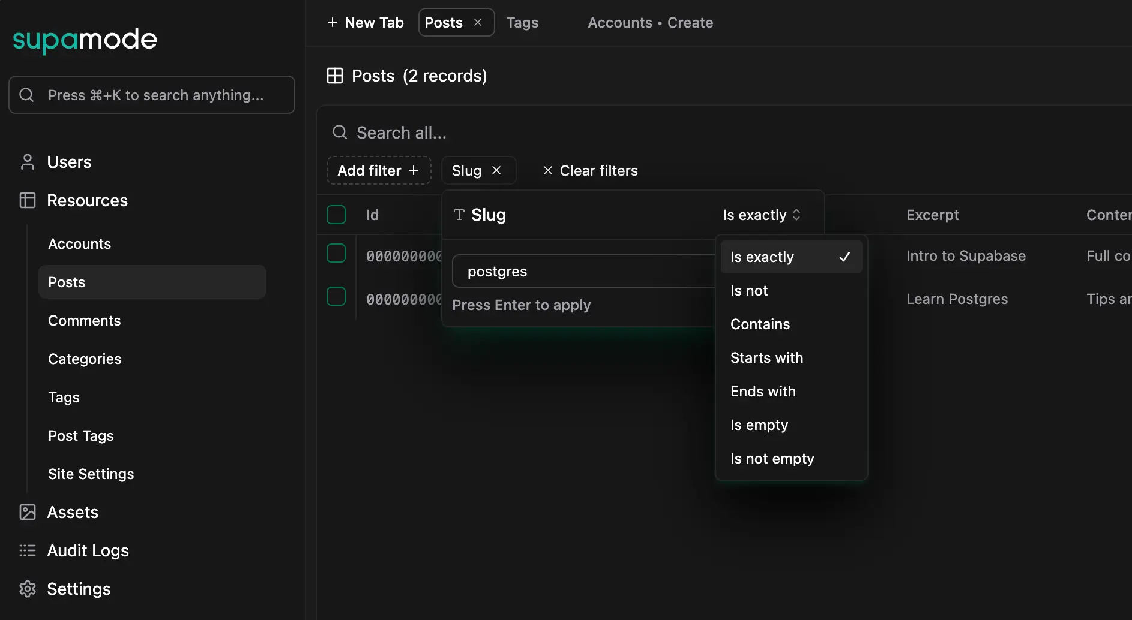Switch to the Tags tab

pos(522,22)
